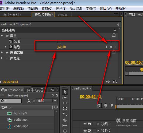Select bgm.mp3 in project list
The height and width of the screenshot is (133, 143).
click(20, 113)
